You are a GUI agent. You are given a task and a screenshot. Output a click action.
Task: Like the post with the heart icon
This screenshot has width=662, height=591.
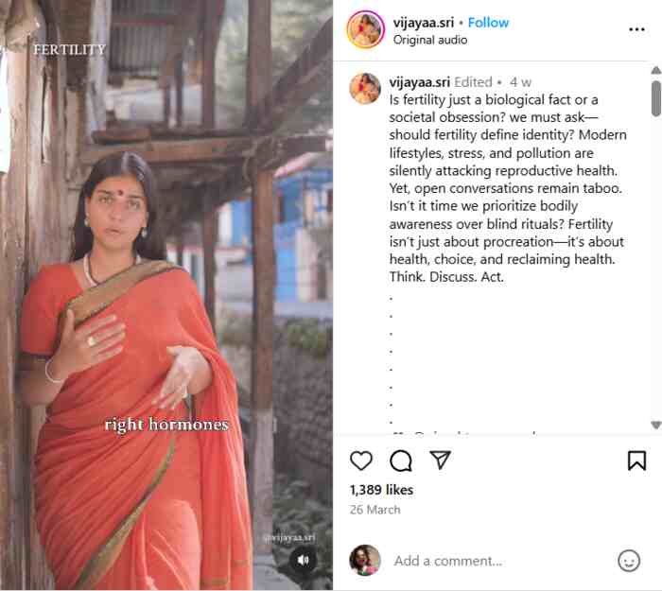click(x=361, y=461)
